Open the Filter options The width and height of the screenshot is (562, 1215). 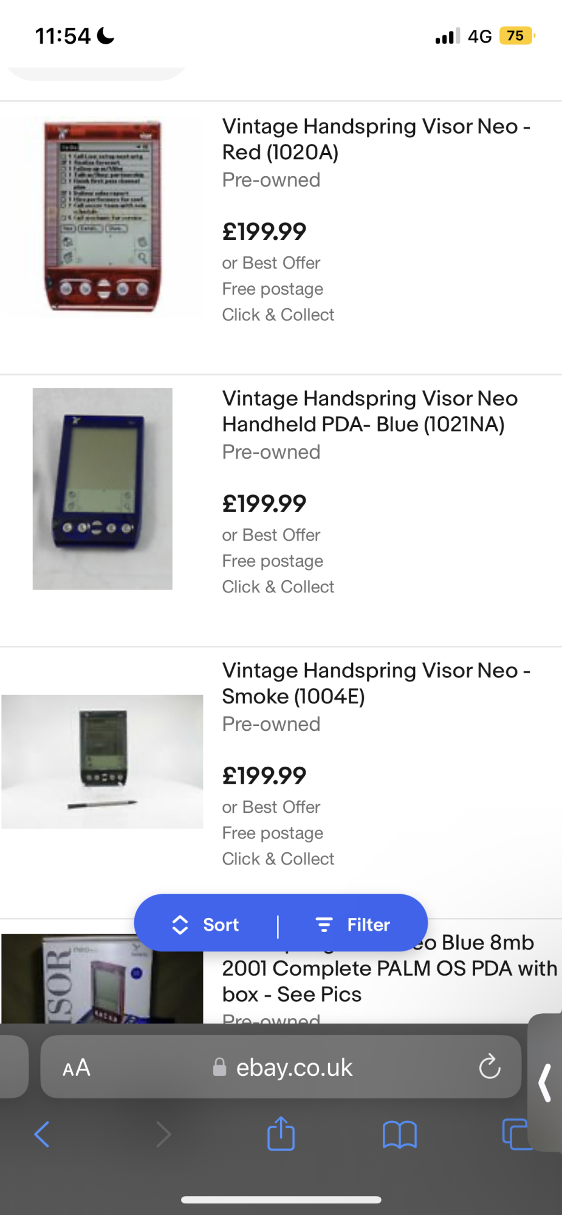(354, 925)
